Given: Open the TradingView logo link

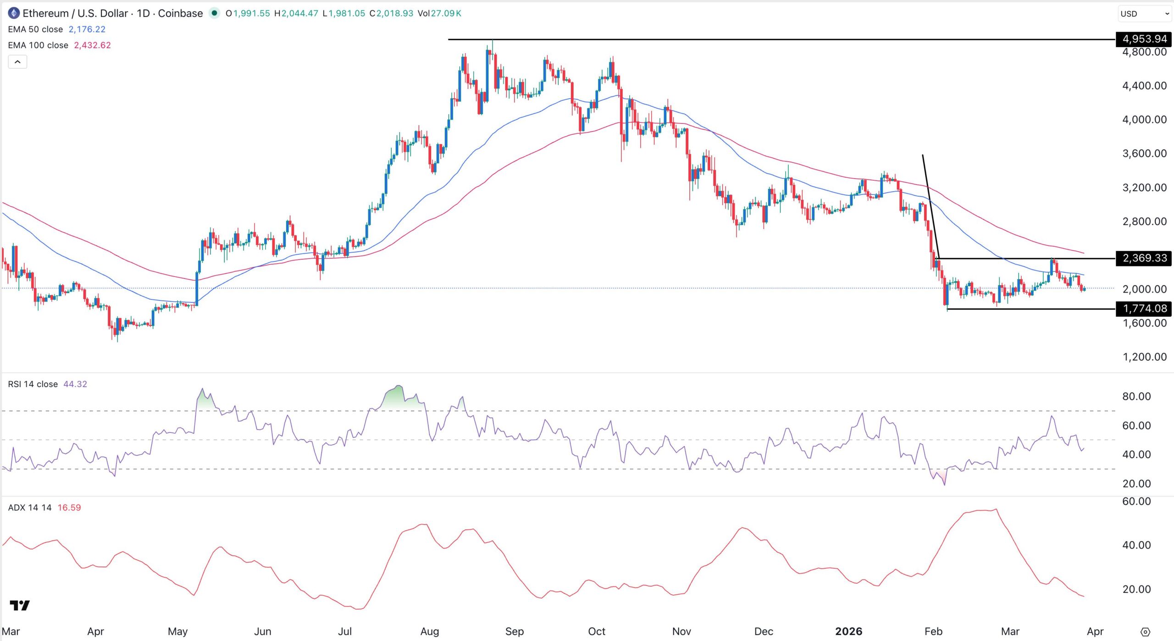Looking at the screenshot, I should (x=20, y=606).
